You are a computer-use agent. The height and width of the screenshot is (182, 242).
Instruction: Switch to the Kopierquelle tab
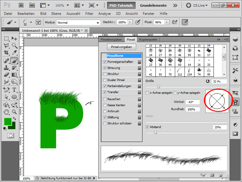click(x=148, y=40)
